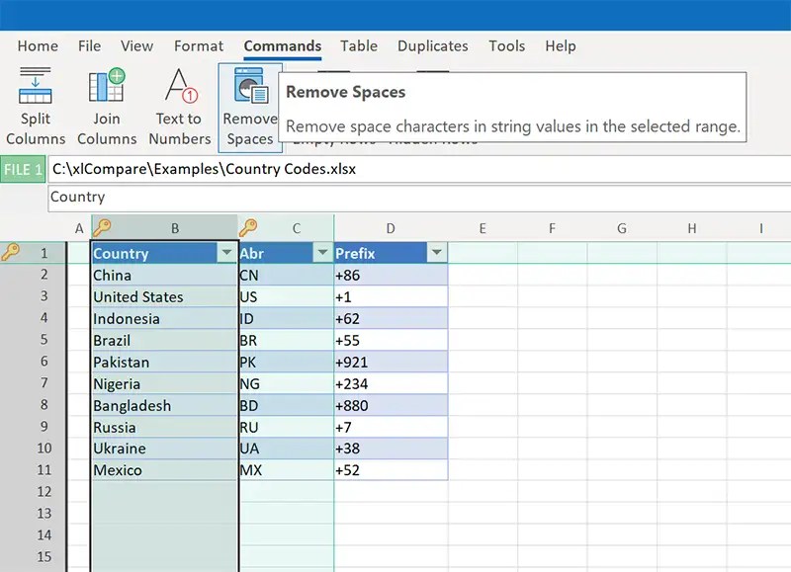The image size is (791, 572).
Task: Select the Country header cell in row 1
Action: click(x=148, y=253)
